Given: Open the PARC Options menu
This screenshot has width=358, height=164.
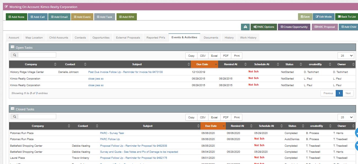Looking at the screenshot, I should coord(264,27).
